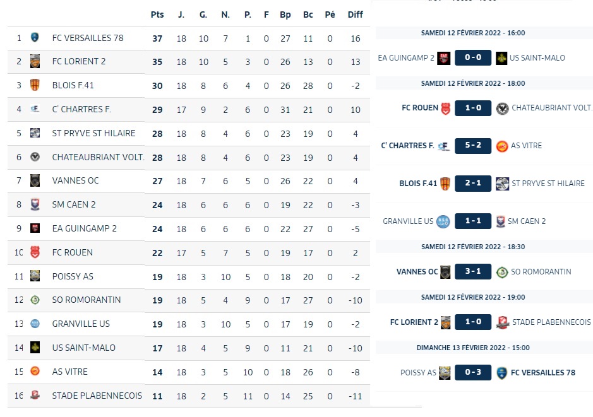Click the SM Caen 2 crest in standings
This screenshot has width=593, height=417.
pyautogui.click(x=35, y=204)
